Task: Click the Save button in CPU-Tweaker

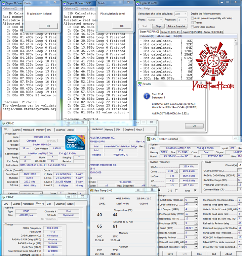Action: pyautogui.click(x=170, y=254)
